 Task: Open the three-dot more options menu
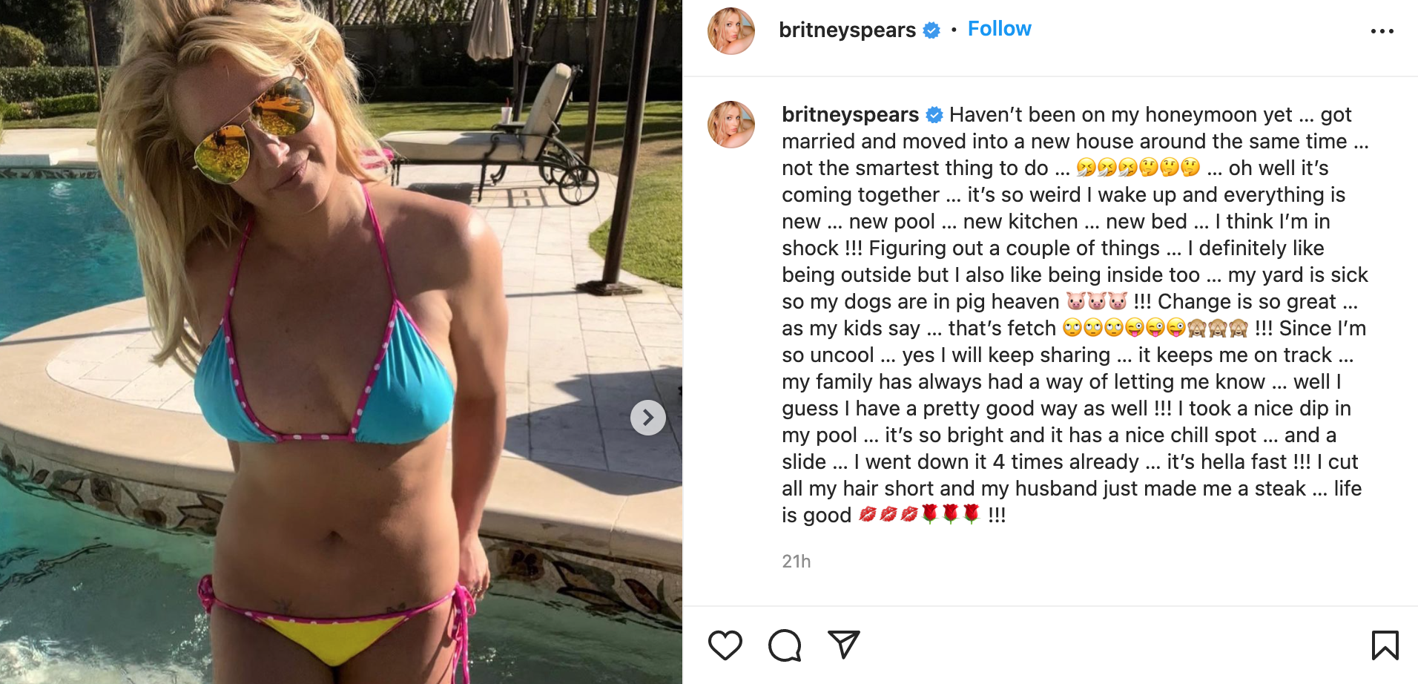click(x=1382, y=31)
